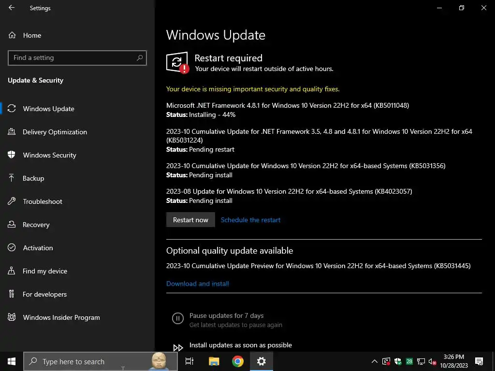Viewport: 495px width, 371px height.
Task: Click the KB5031224 cumulative .NET update text
Action: click(x=319, y=136)
